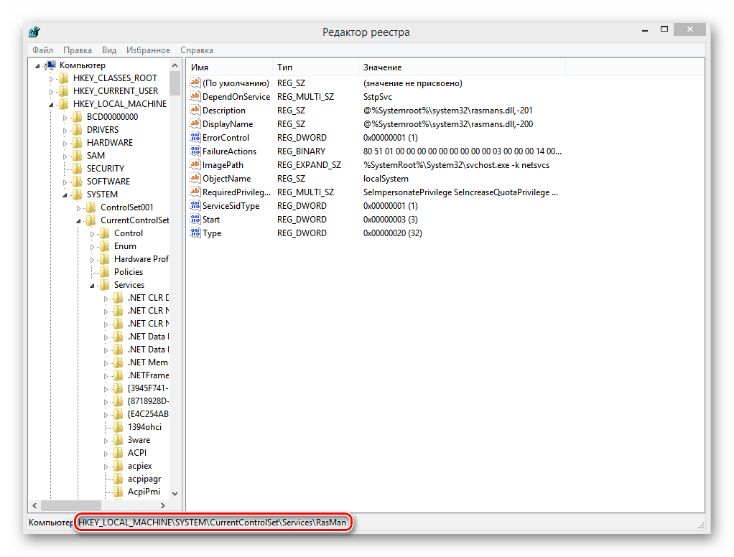Collapse the HKEY_LOCAL_MACHINE tree node
This screenshot has width=734, height=557.
tap(52, 105)
